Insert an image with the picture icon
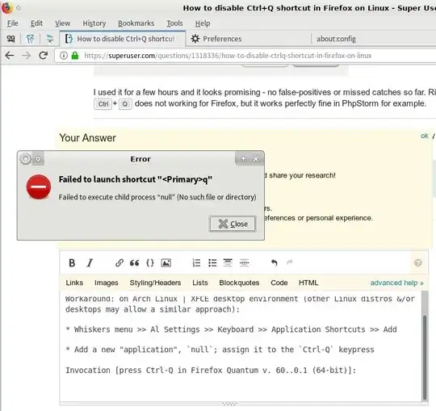This screenshot has width=436, height=411. 166,262
